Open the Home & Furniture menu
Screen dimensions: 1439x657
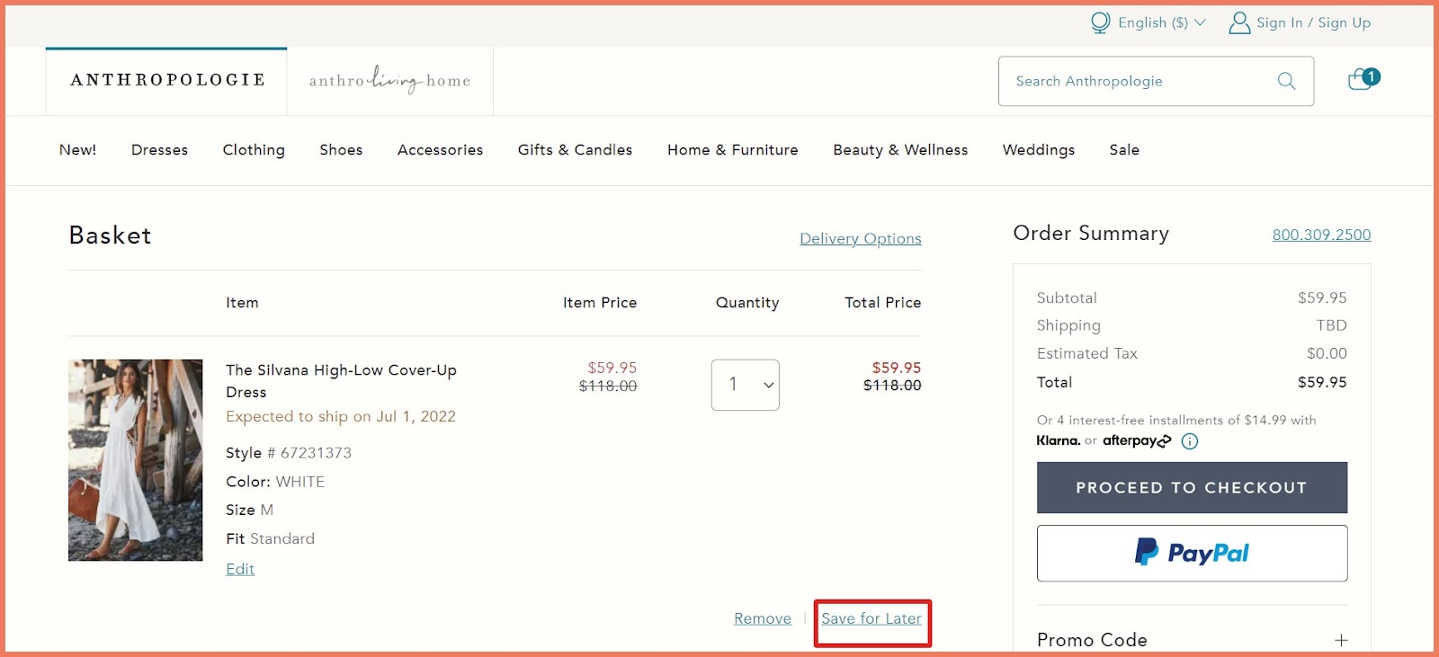tap(732, 150)
